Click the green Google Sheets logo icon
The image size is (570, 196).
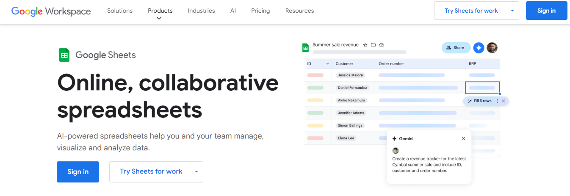64,55
